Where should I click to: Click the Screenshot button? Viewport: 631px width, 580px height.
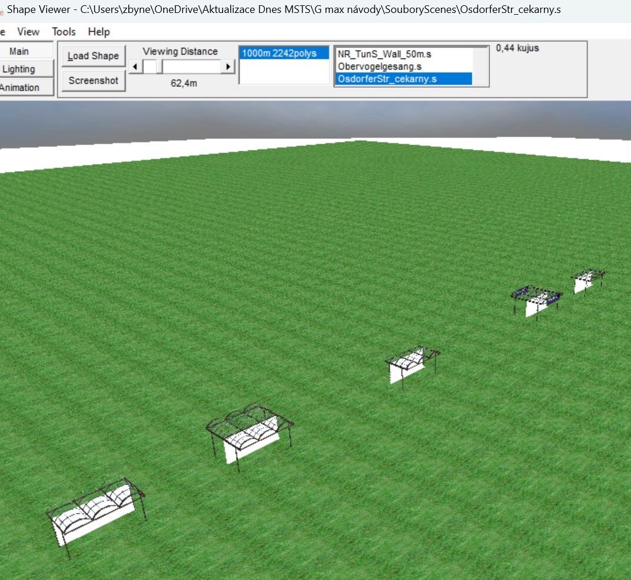94,81
